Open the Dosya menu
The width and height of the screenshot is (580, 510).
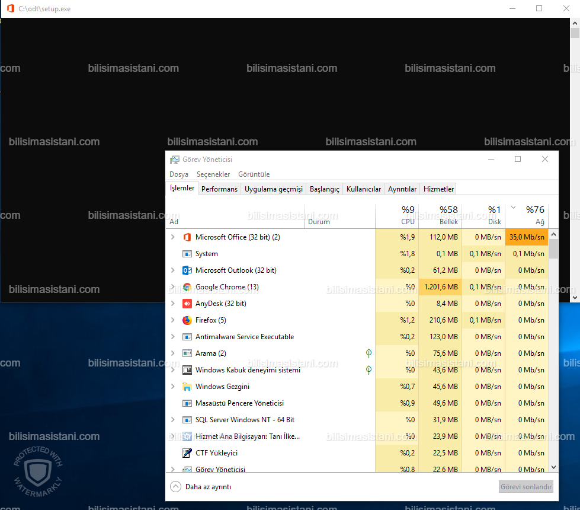tap(179, 174)
